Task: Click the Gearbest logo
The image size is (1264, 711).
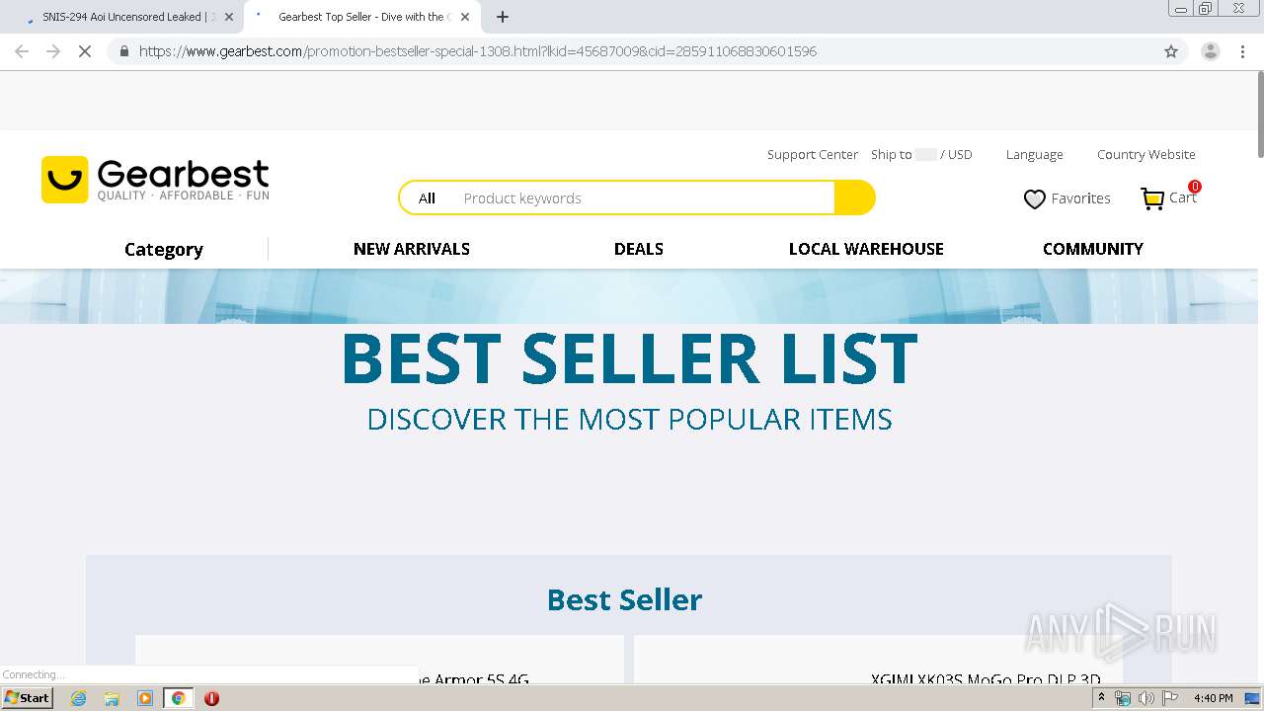Action: 155,180
